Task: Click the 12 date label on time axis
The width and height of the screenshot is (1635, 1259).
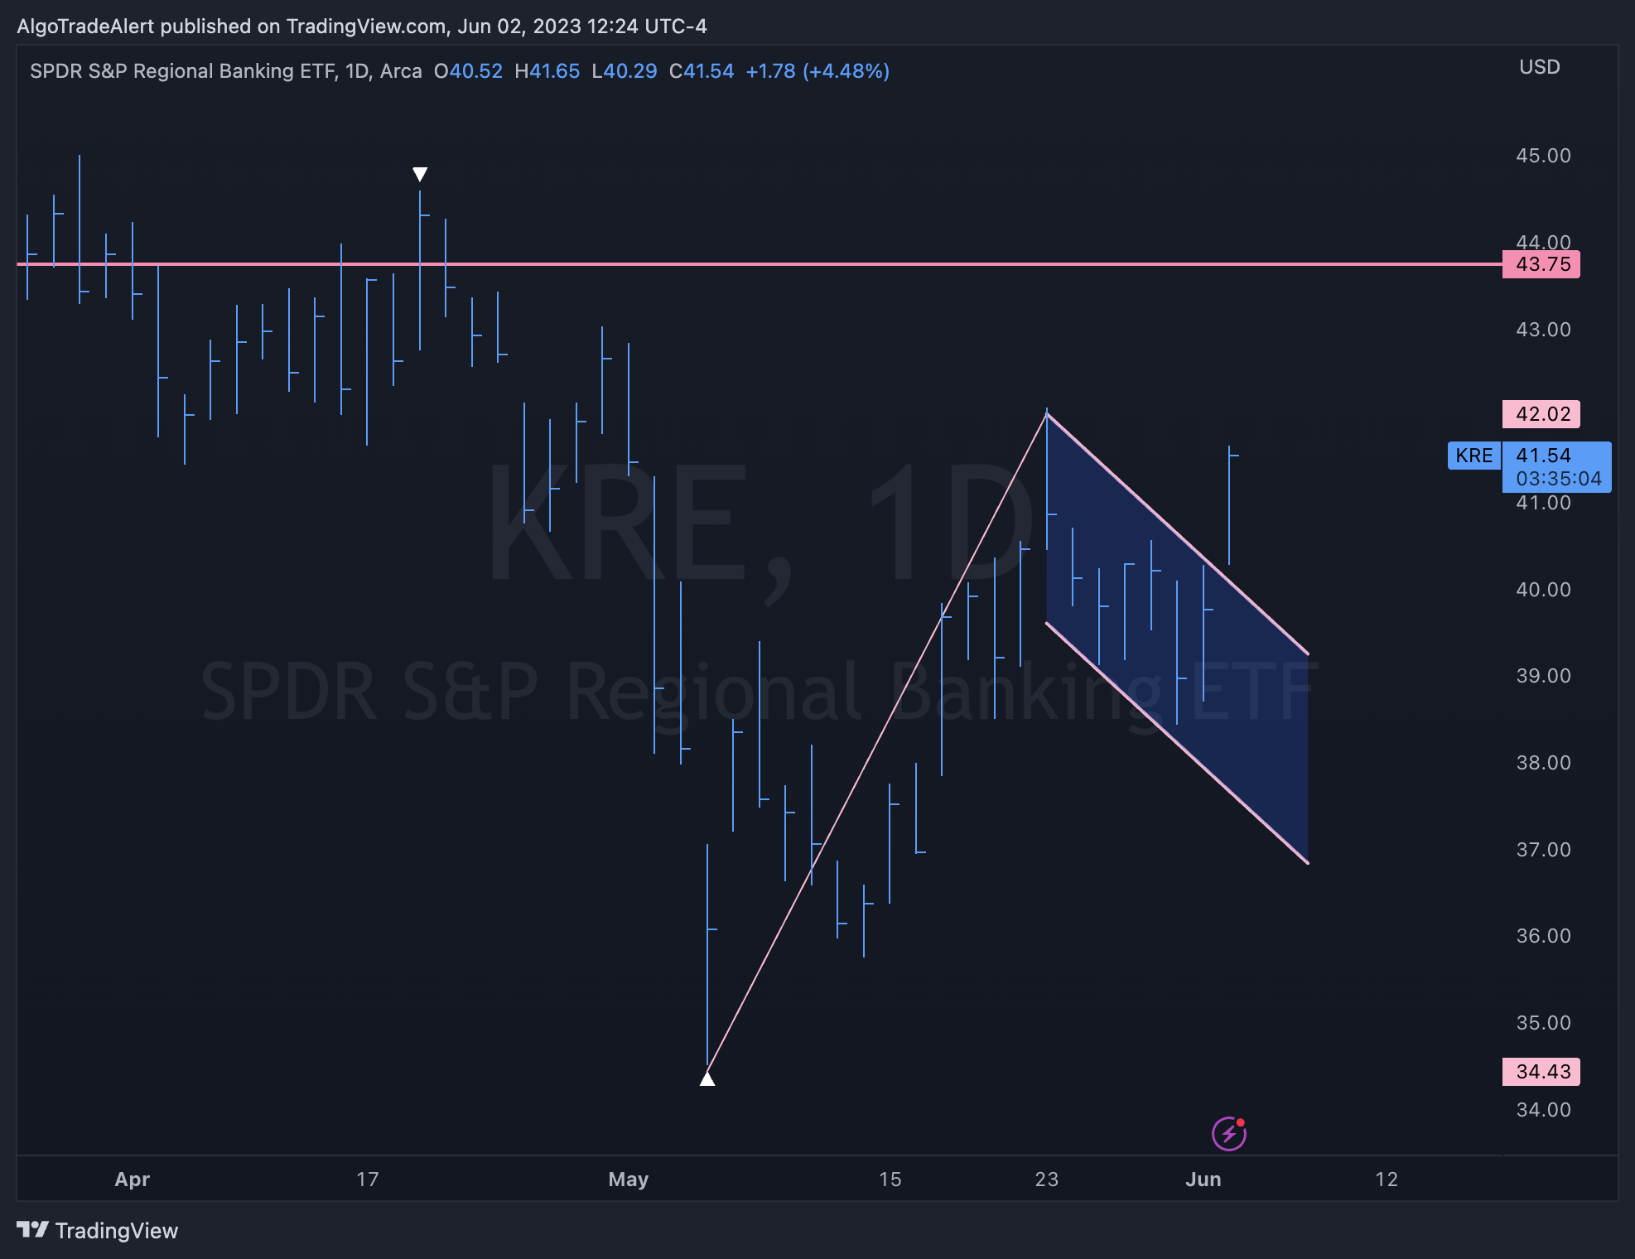Action: [1387, 1179]
